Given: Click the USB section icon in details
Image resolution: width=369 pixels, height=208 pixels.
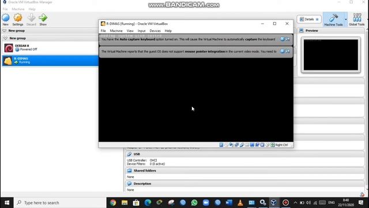Looking at the screenshot, I should point(129,154).
